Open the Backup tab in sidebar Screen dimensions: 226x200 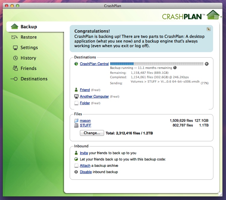coord(35,27)
